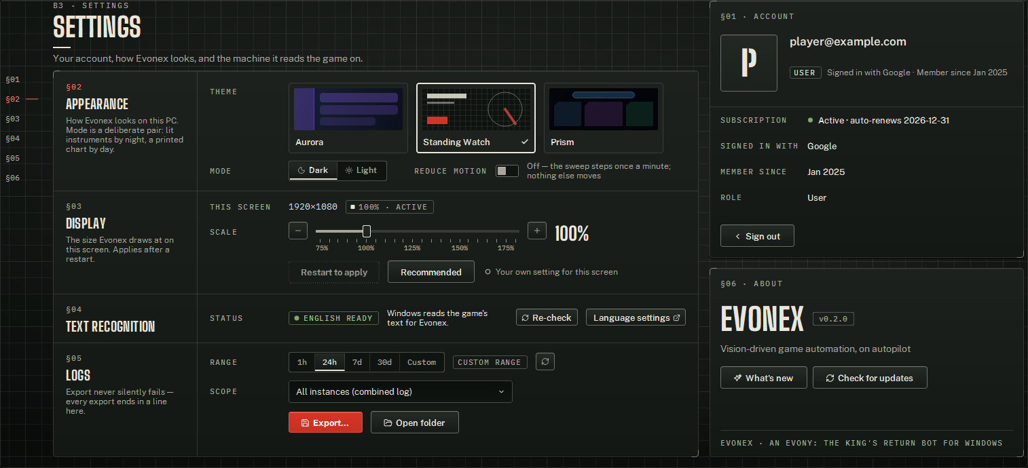Click the CUSTOM RANGE label badge

[x=490, y=362]
